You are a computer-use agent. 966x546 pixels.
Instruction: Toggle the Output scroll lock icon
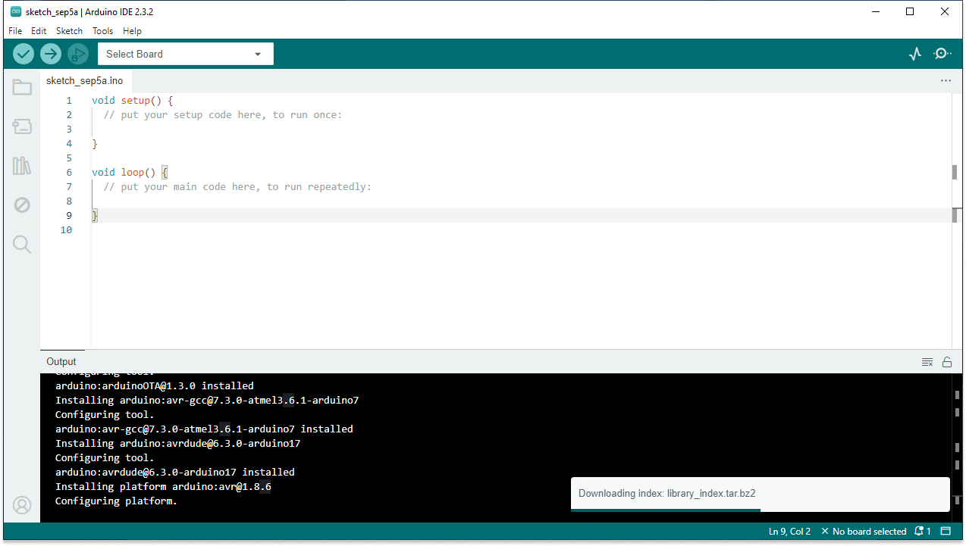click(x=947, y=362)
